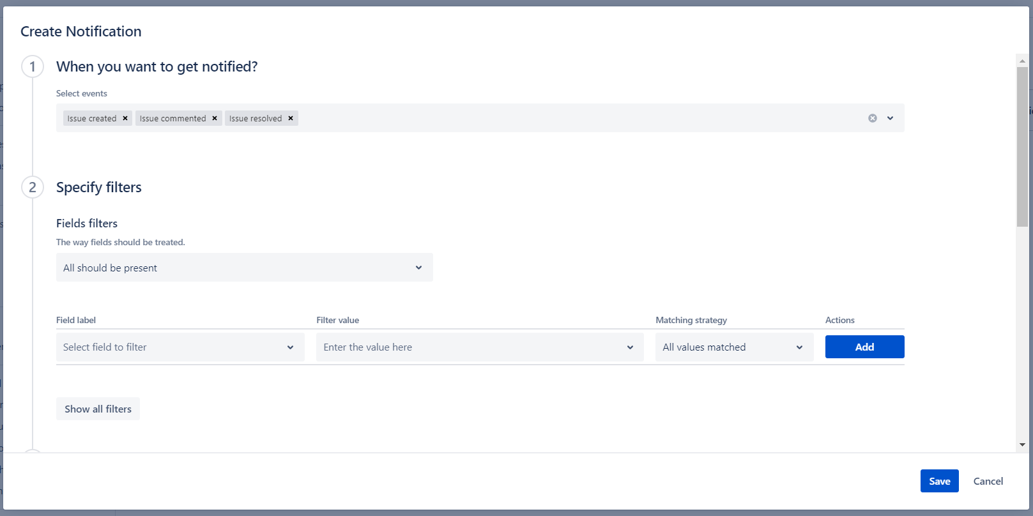Save the notification
Image resolution: width=1033 pixels, height=516 pixels.
click(939, 481)
